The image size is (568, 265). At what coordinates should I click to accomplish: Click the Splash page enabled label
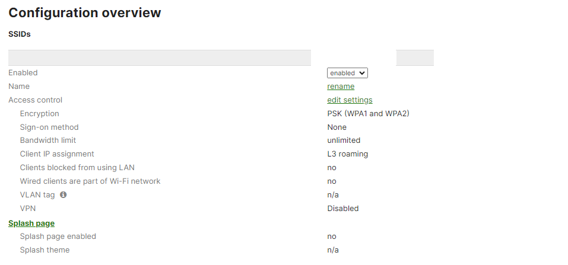[58, 237]
